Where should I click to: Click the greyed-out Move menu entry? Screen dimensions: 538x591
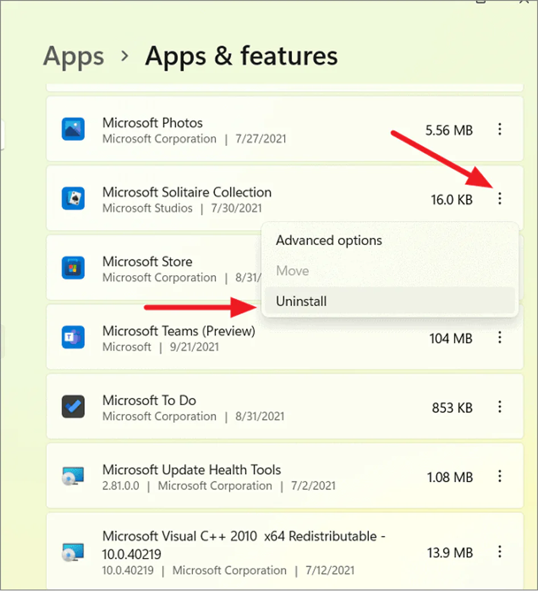pos(292,271)
